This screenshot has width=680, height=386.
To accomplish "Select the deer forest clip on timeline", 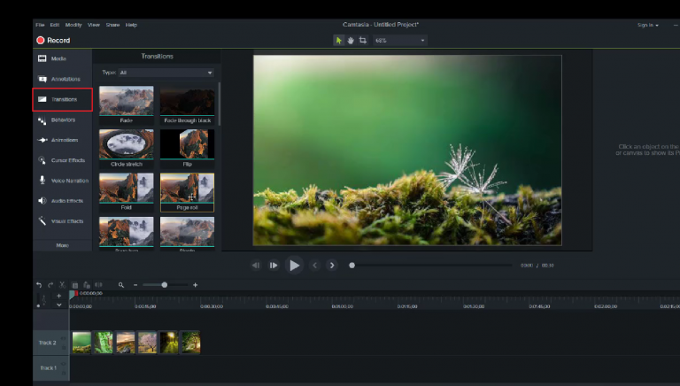I will click(104, 343).
